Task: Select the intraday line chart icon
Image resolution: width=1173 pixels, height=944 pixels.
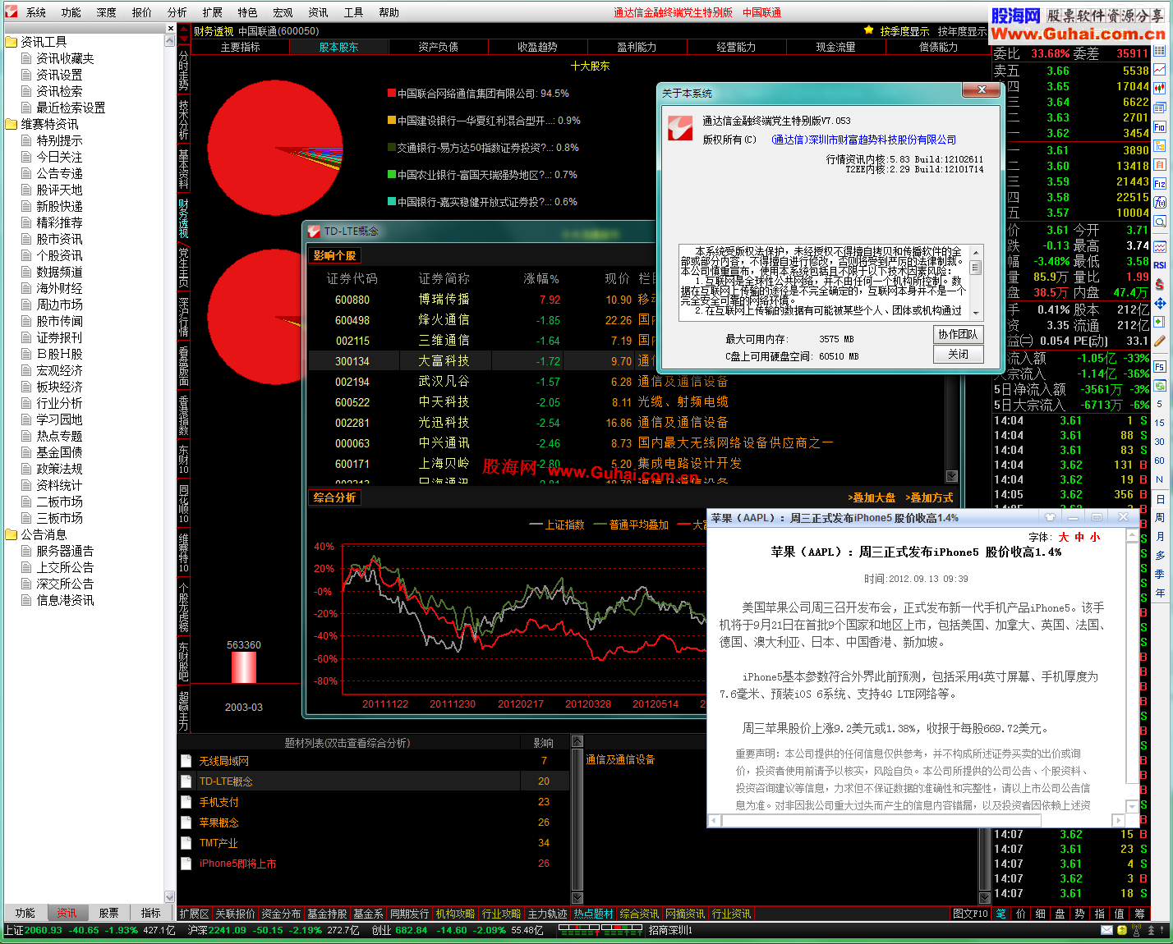Action: [x=1160, y=70]
